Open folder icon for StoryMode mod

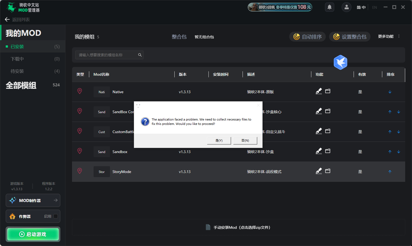click(328, 171)
